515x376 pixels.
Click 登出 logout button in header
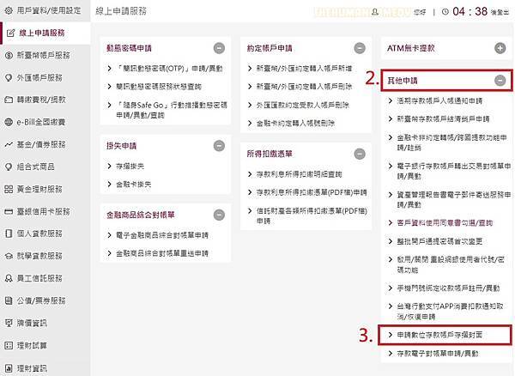(500, 12)
